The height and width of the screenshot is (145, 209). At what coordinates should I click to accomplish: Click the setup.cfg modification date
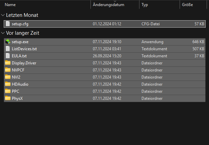tap(107, 24)
